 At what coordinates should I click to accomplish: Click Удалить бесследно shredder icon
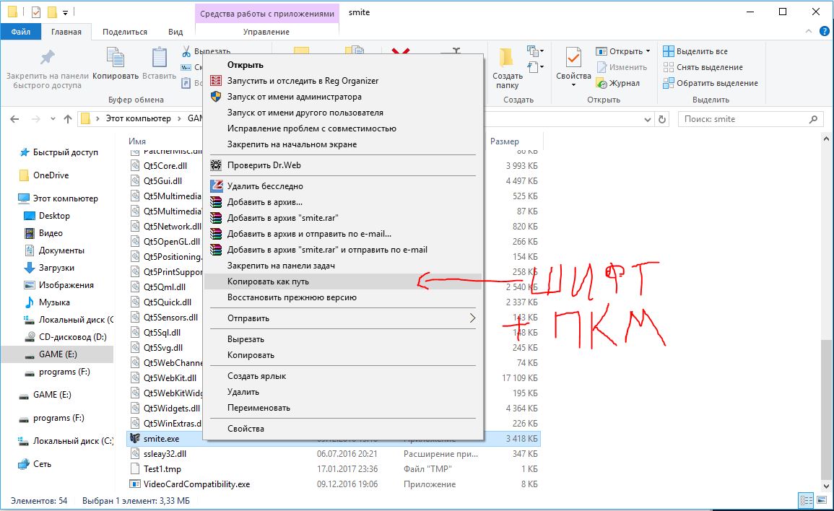(216, 186)
